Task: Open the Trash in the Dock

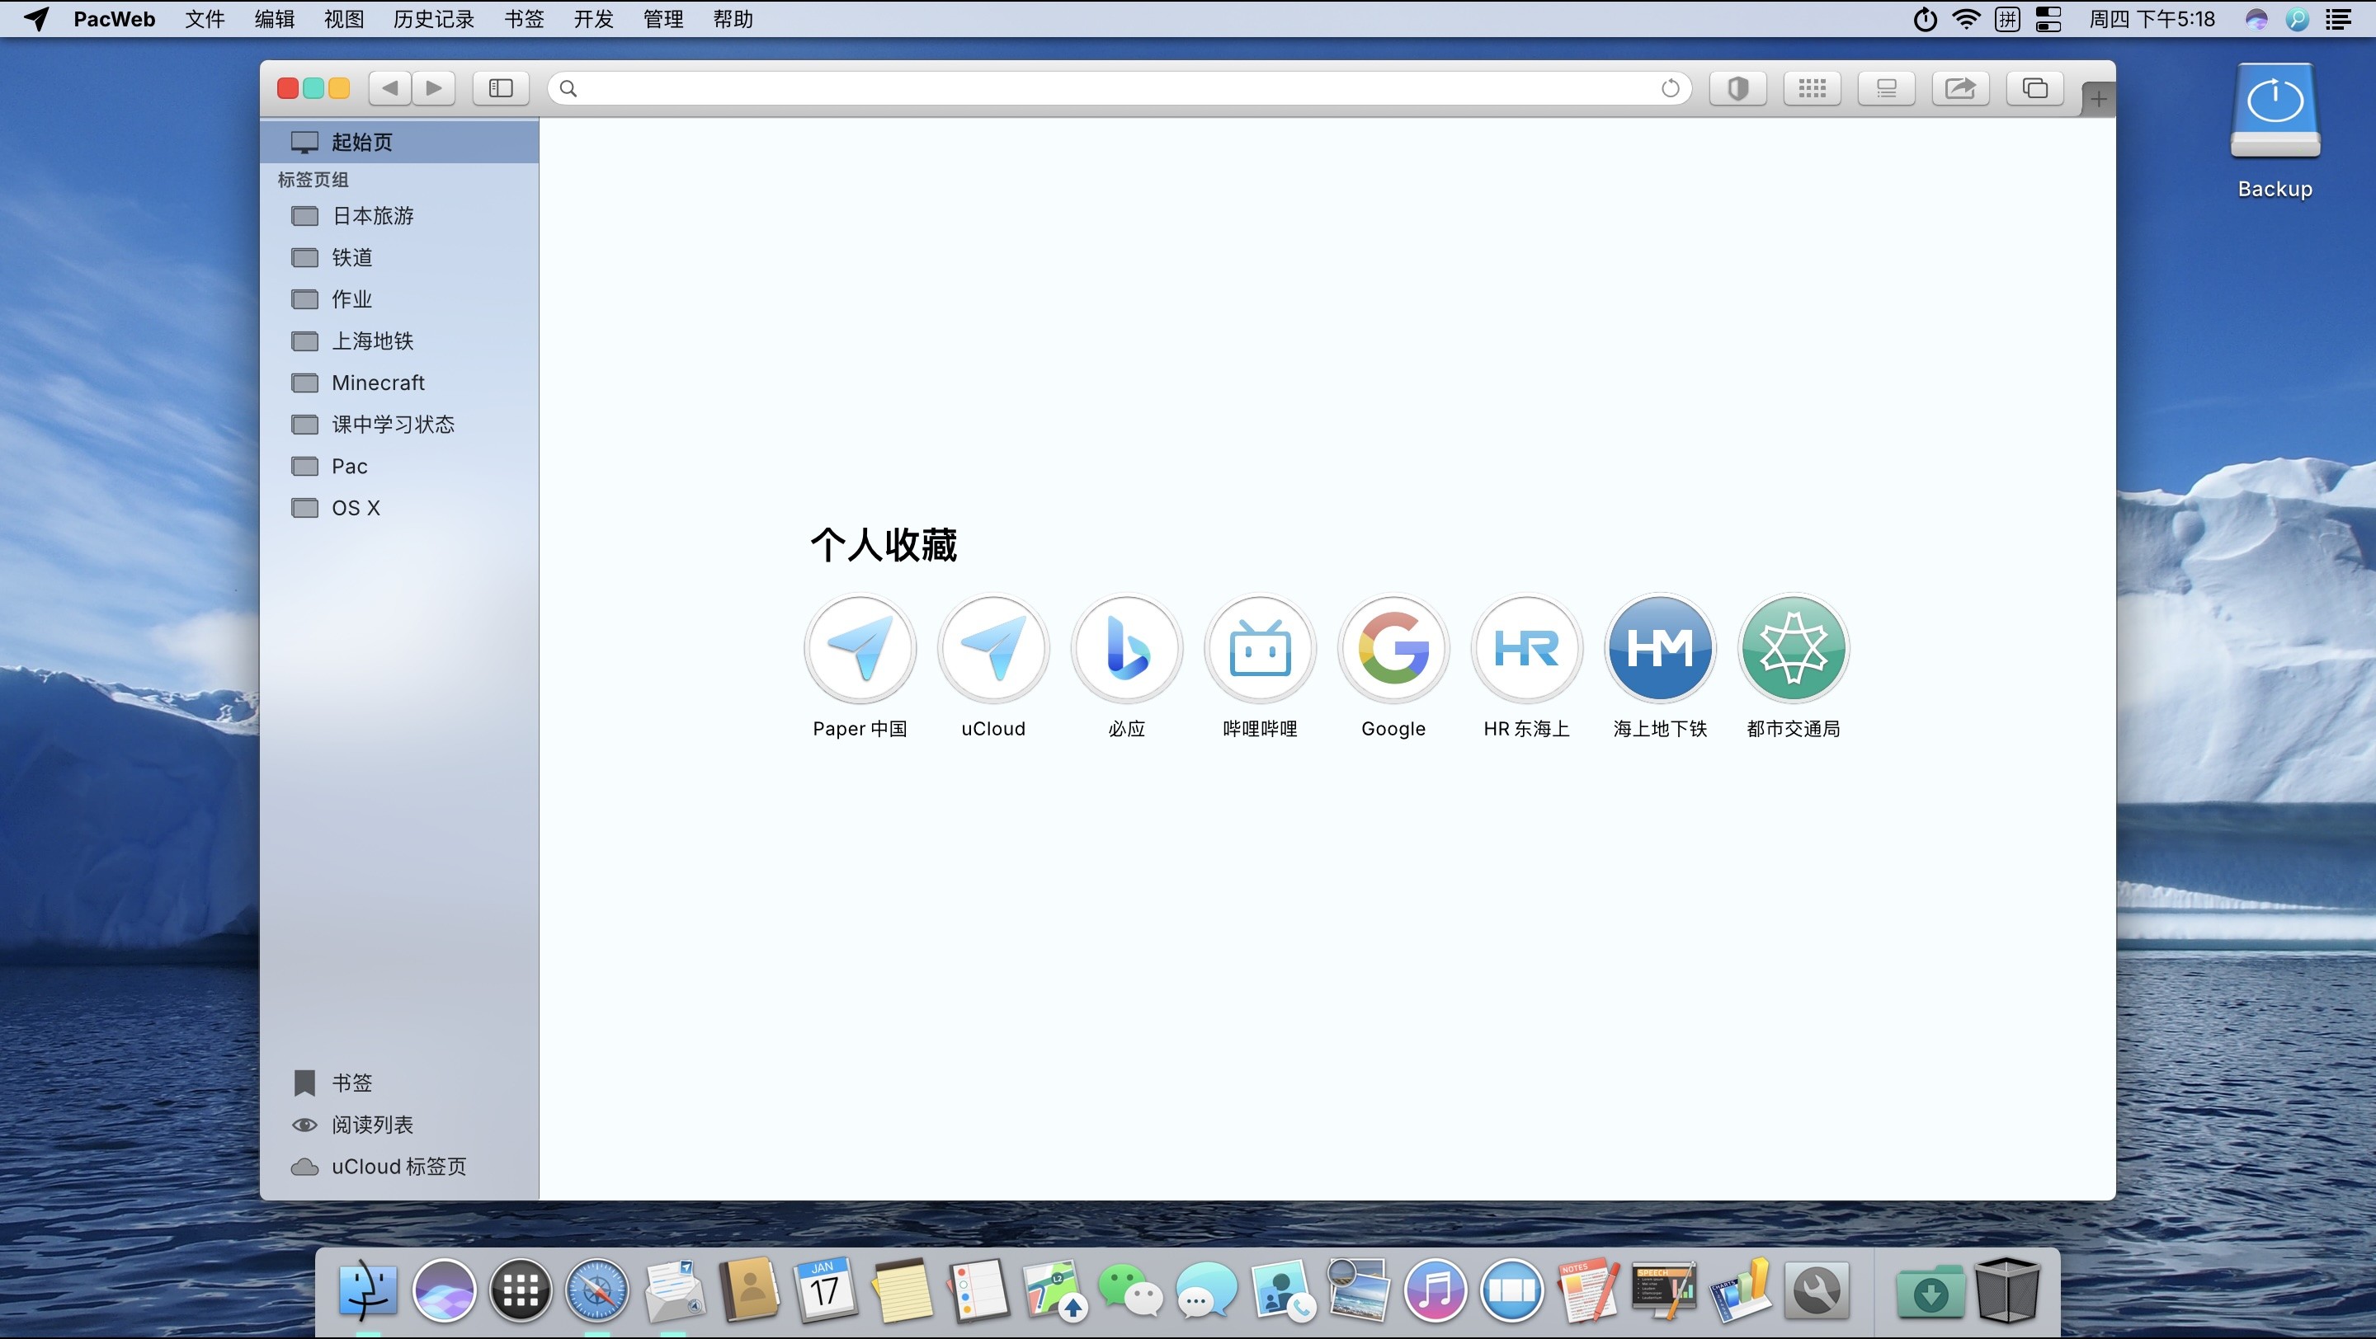Action: [x=2007, y=1290]
